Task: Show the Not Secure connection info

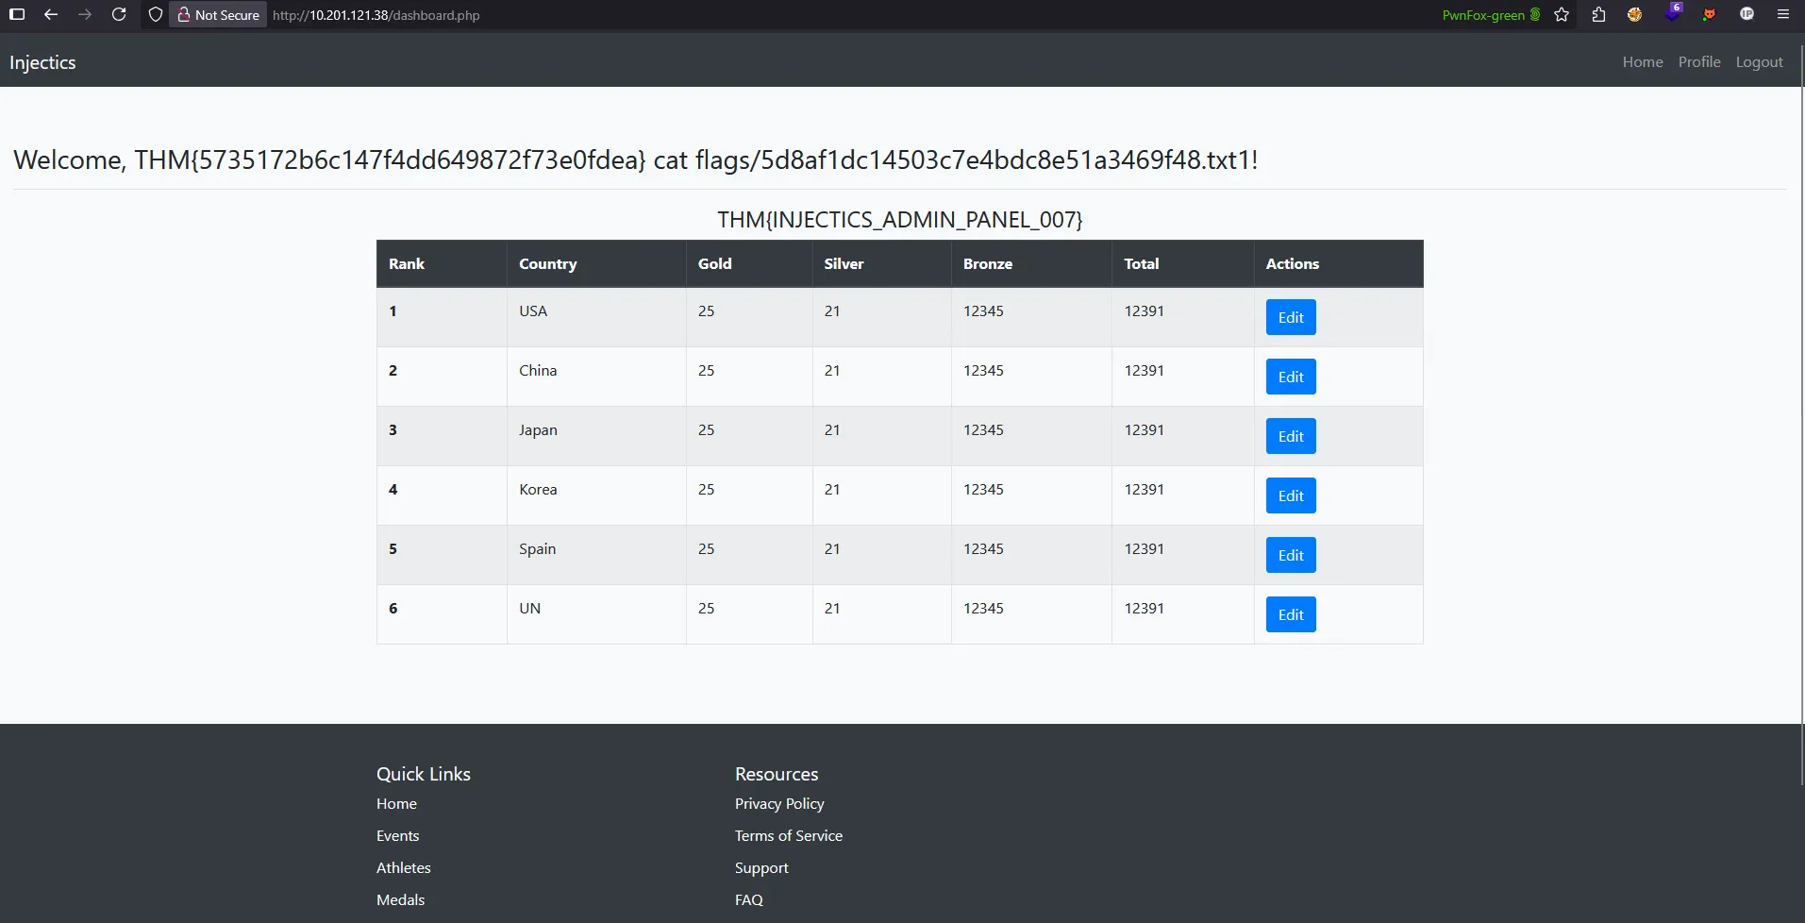Action: point(218,15)
